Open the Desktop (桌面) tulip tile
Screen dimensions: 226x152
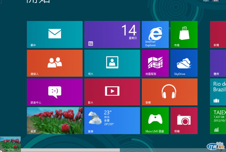55,121
